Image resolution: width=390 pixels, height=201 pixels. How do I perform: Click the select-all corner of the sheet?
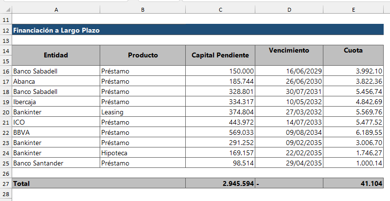(6, 10)
